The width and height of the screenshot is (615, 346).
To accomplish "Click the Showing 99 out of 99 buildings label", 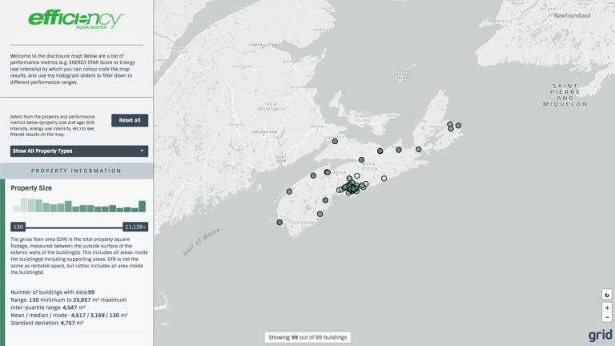I will tap(307, 338).
